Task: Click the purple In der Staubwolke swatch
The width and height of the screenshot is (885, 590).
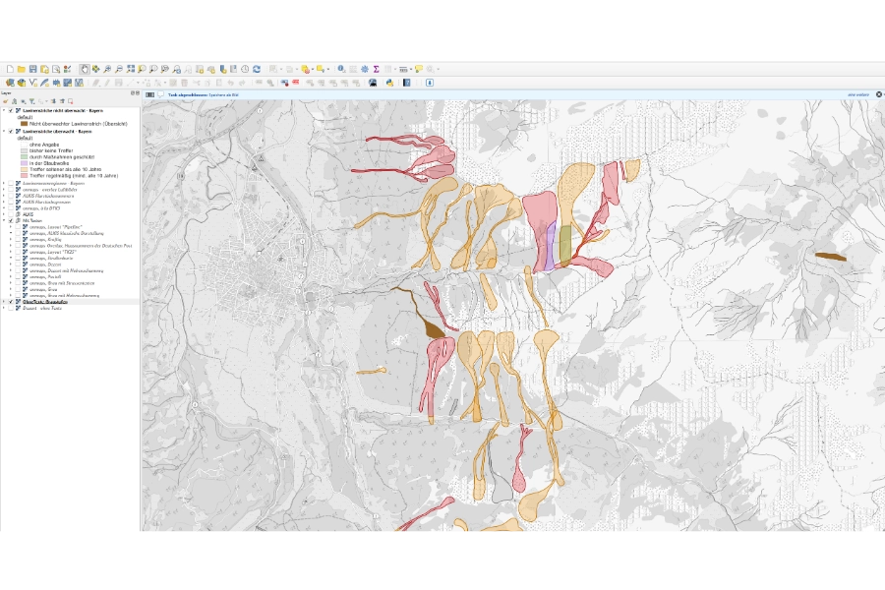Action: point(25,163)
